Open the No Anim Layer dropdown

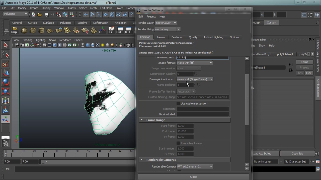click(267, 161)
